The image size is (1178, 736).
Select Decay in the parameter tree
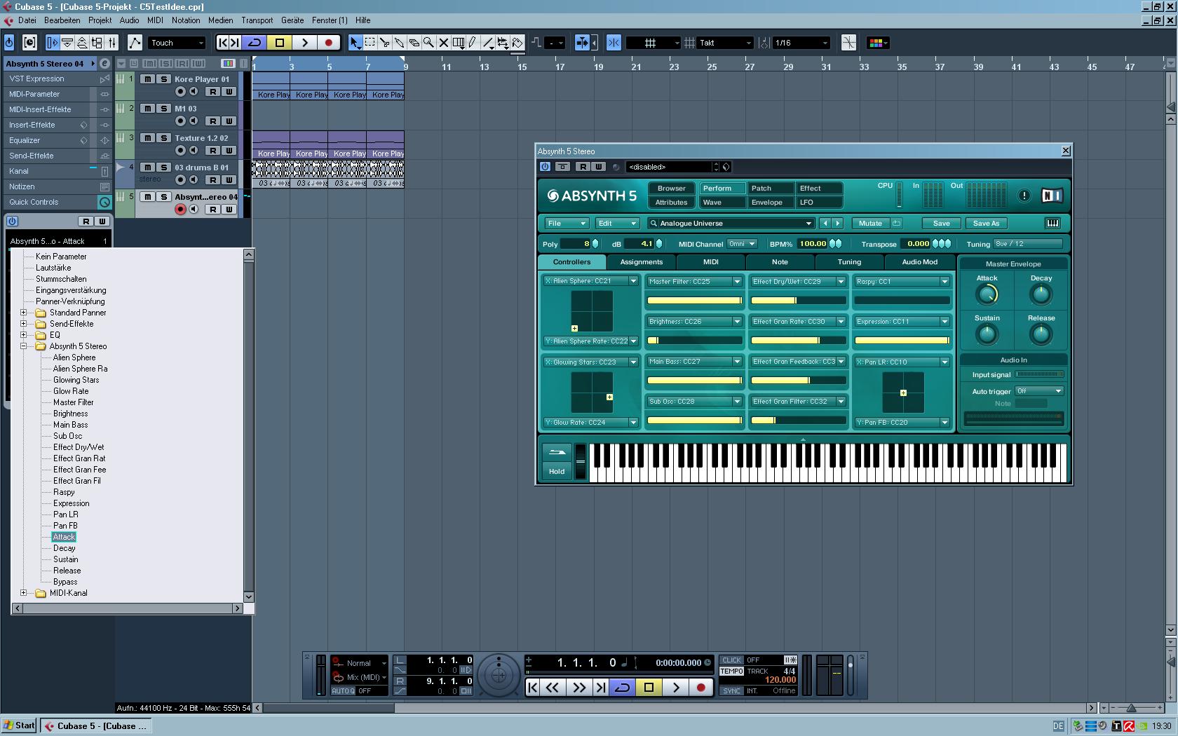coord(64,548)
